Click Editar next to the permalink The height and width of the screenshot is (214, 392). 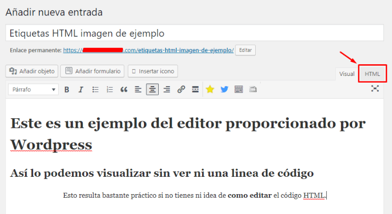(245, 50)
